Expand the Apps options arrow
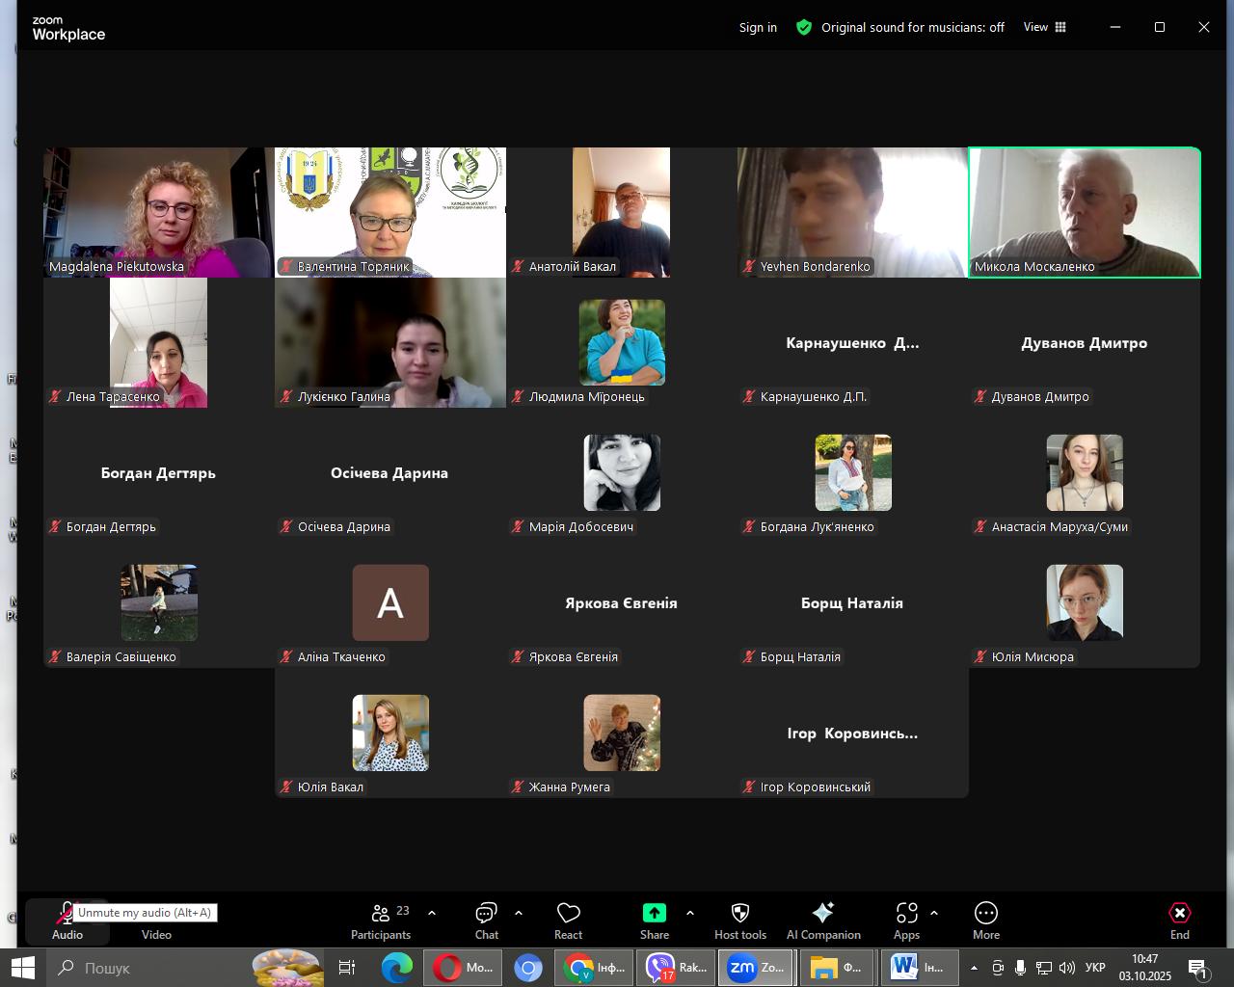1234x987 pixels. (933, 913)
